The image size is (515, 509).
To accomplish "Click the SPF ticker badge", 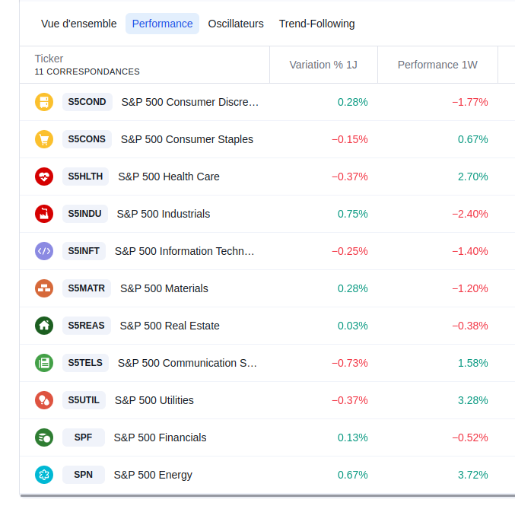I will pos(84,437).
